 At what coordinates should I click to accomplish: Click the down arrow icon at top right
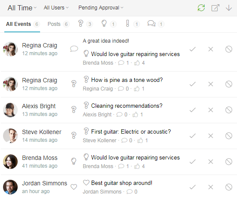[229, 8]
